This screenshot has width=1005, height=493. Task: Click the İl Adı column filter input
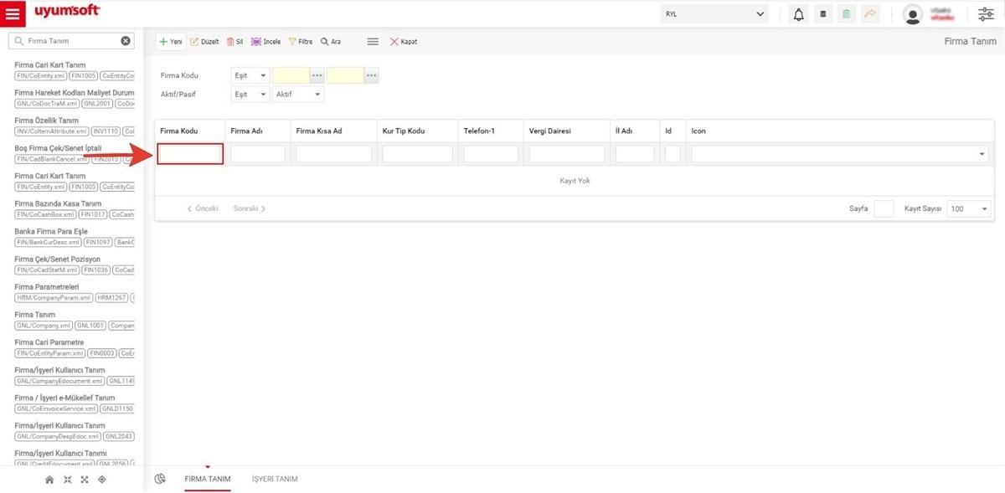click(635, 154)
